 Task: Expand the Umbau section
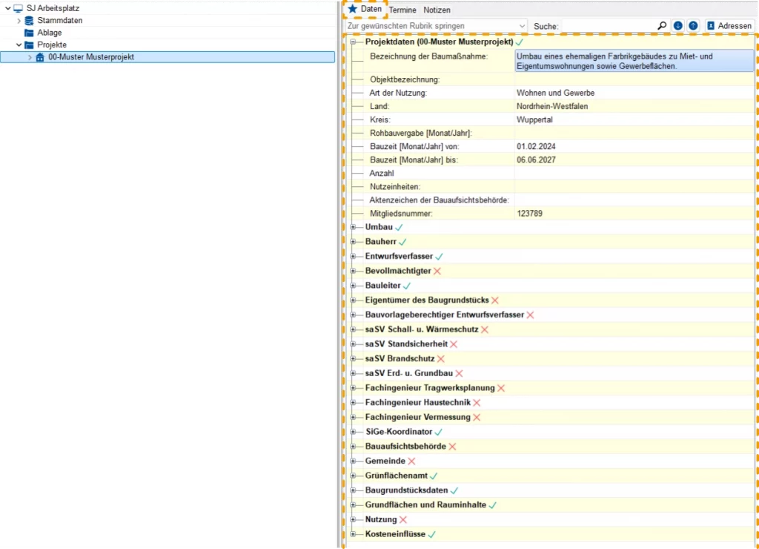(354, 227)
